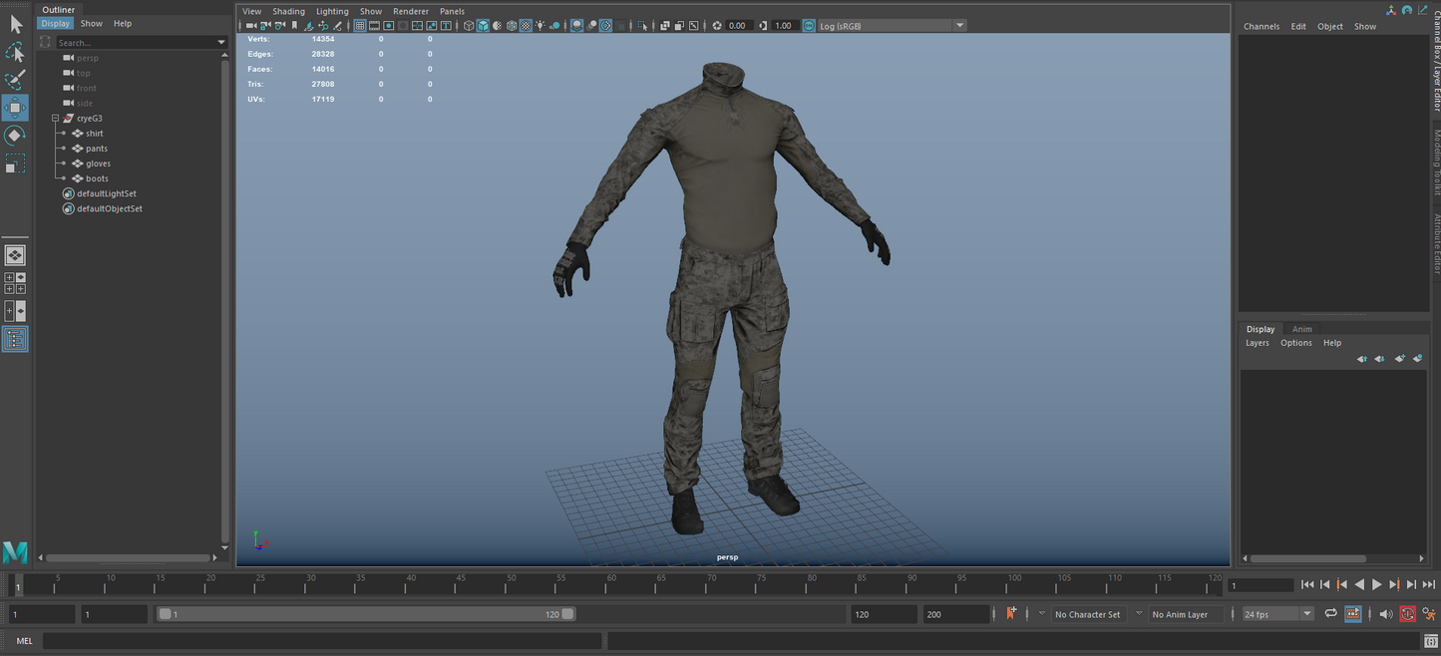Viewport: 1441px width, 656px height.
Task: Click the Maya logo in the lower left toolbox
Action: point(14,551)
